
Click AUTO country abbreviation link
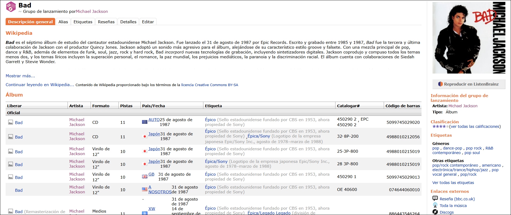pos(154,120)
